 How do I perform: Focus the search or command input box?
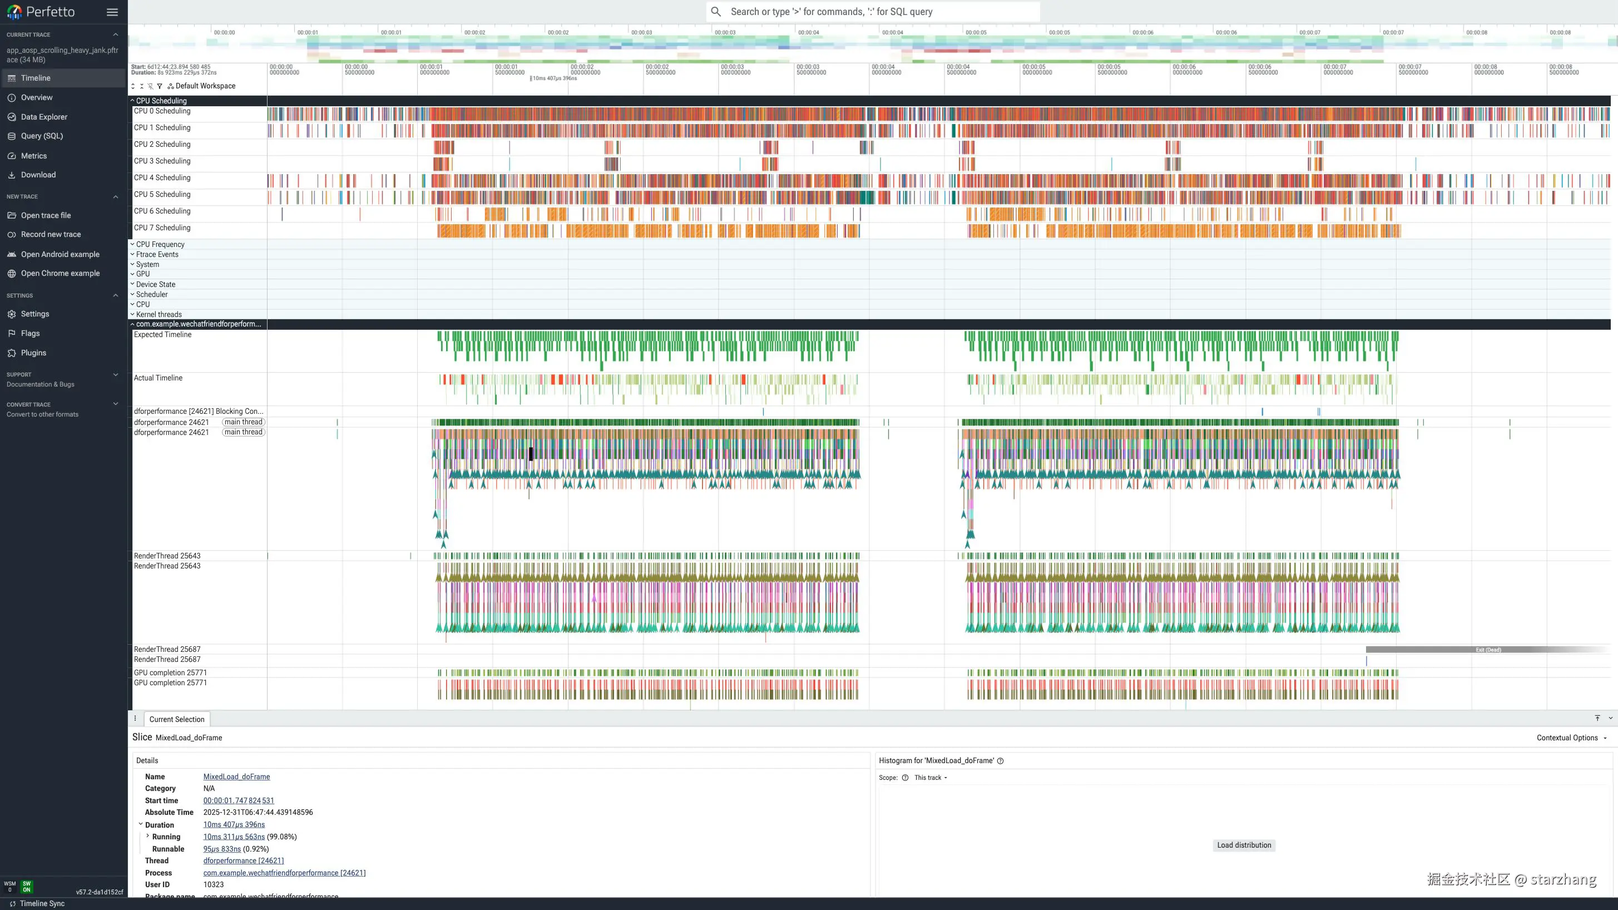[873, 11]
